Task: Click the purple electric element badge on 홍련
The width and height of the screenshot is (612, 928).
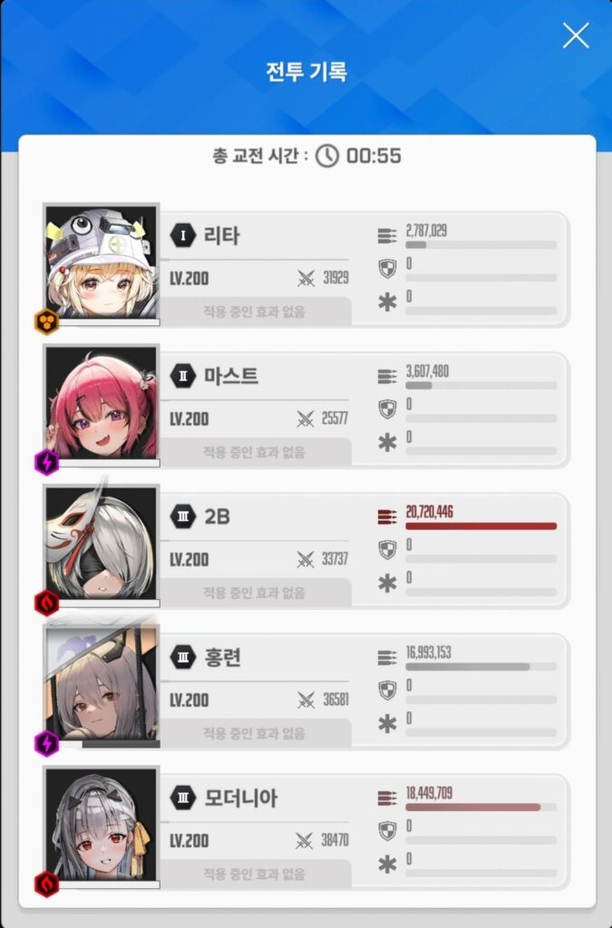Action: [47, 743]
